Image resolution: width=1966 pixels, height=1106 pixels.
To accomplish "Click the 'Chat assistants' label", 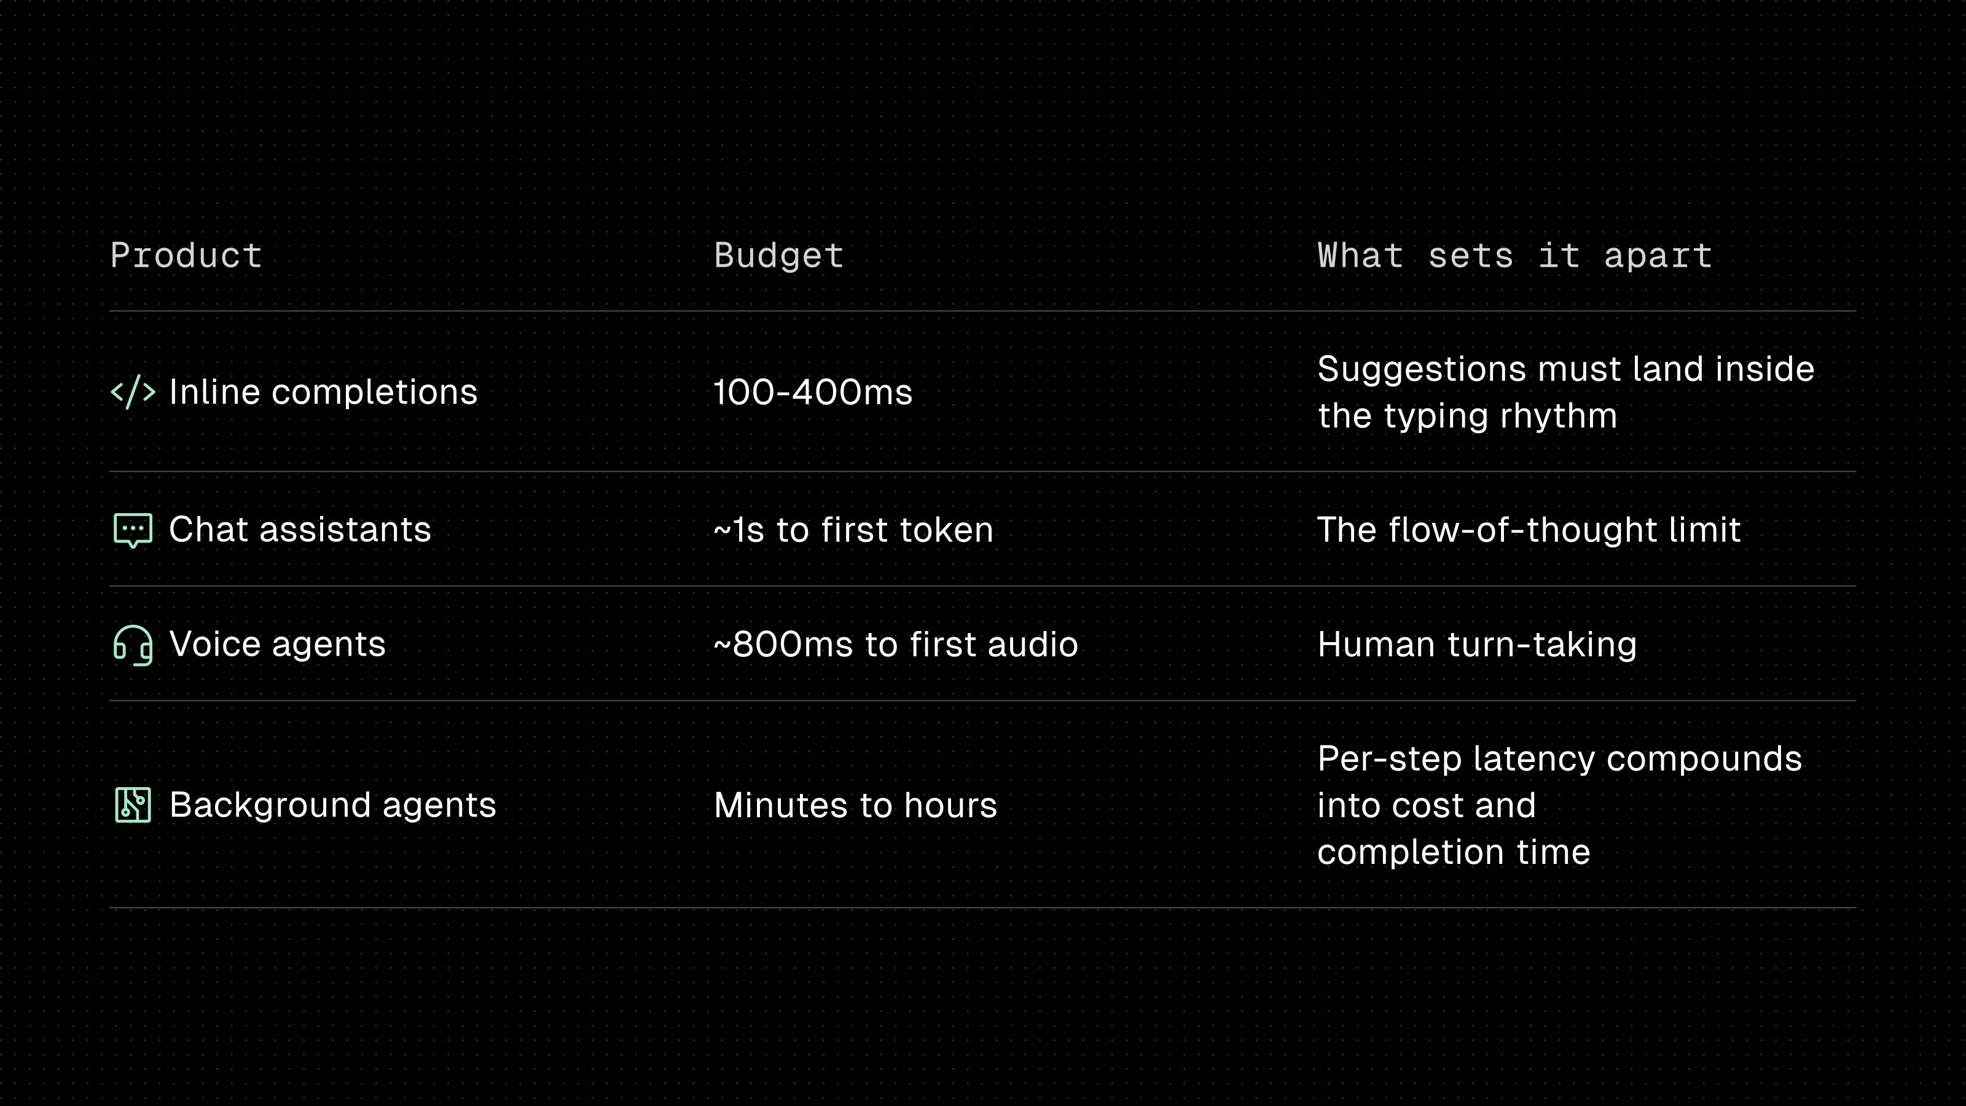I will [300, 530].
